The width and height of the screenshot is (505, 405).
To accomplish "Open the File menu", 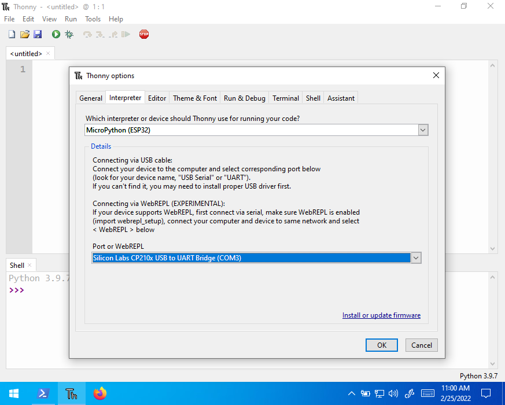I will [x=9, y=19].
